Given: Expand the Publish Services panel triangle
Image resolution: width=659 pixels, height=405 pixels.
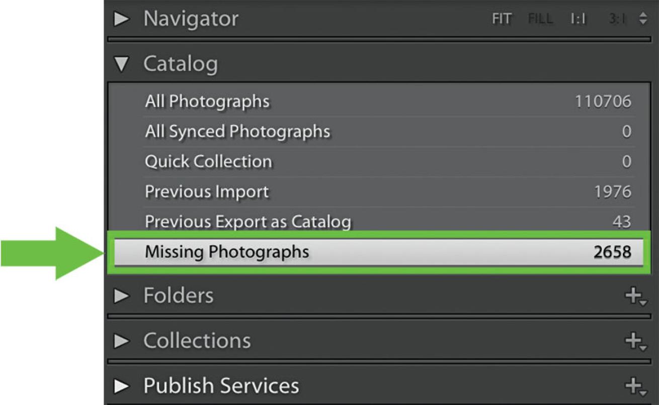Looking at the screenshot, I should pos(122,386).
